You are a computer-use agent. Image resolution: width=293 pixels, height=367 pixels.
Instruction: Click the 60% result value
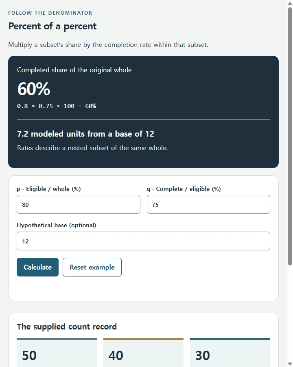34,89
